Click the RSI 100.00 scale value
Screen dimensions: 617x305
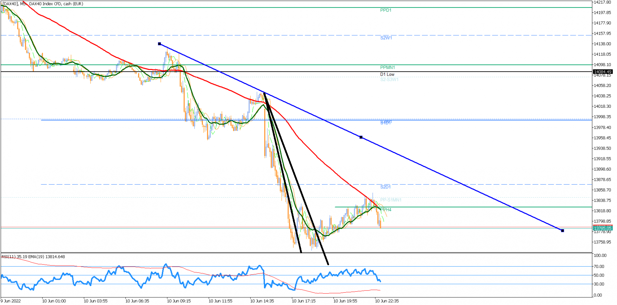coord(600,256)
